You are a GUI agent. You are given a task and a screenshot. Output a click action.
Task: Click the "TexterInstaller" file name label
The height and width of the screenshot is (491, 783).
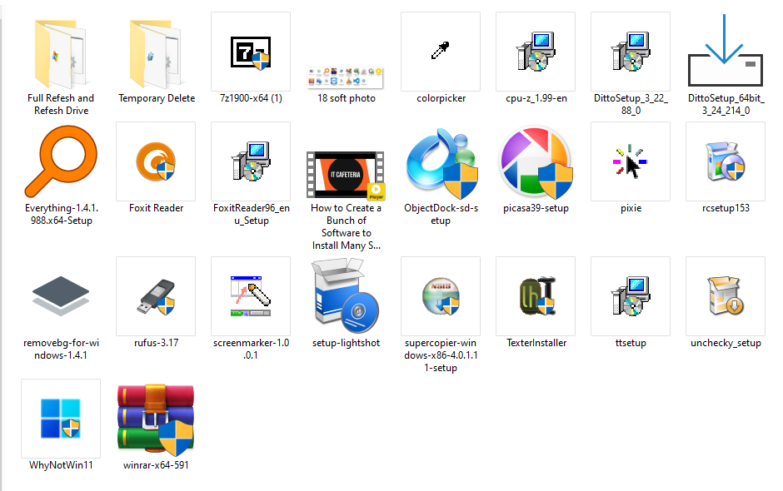click(536, 343)
